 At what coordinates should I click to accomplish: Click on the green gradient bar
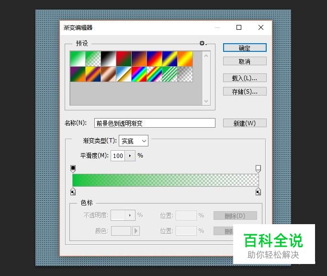click(166, 180)
